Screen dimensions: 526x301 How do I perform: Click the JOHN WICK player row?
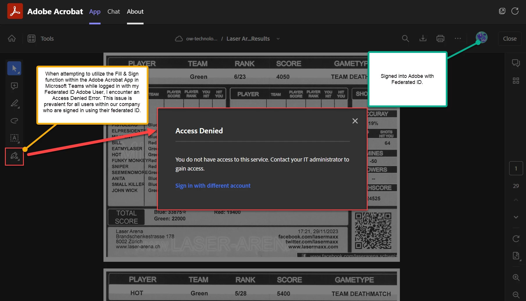pos(125,190)
